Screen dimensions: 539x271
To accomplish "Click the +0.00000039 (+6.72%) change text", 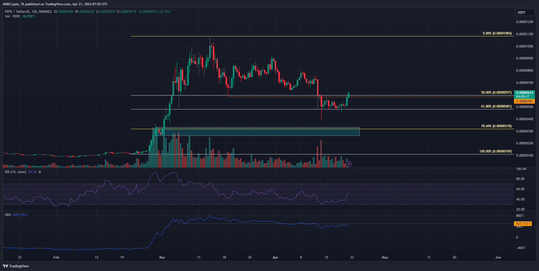I will coord(154,12).
